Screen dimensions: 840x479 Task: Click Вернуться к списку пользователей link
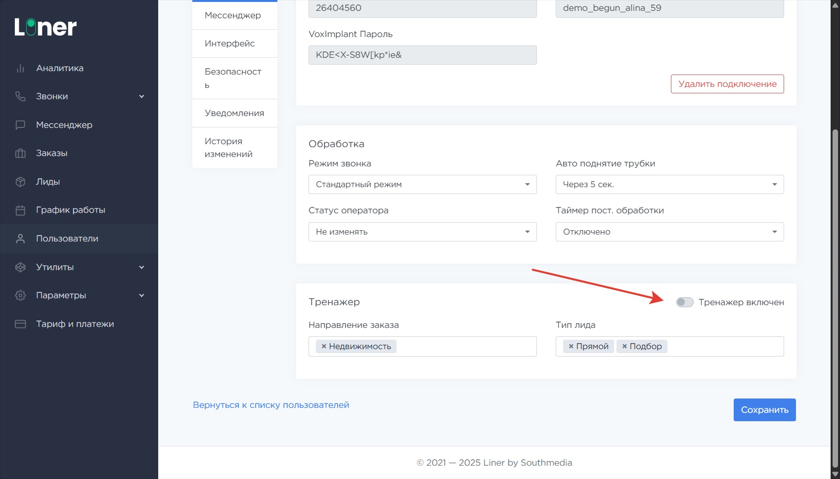click(271, 405)
